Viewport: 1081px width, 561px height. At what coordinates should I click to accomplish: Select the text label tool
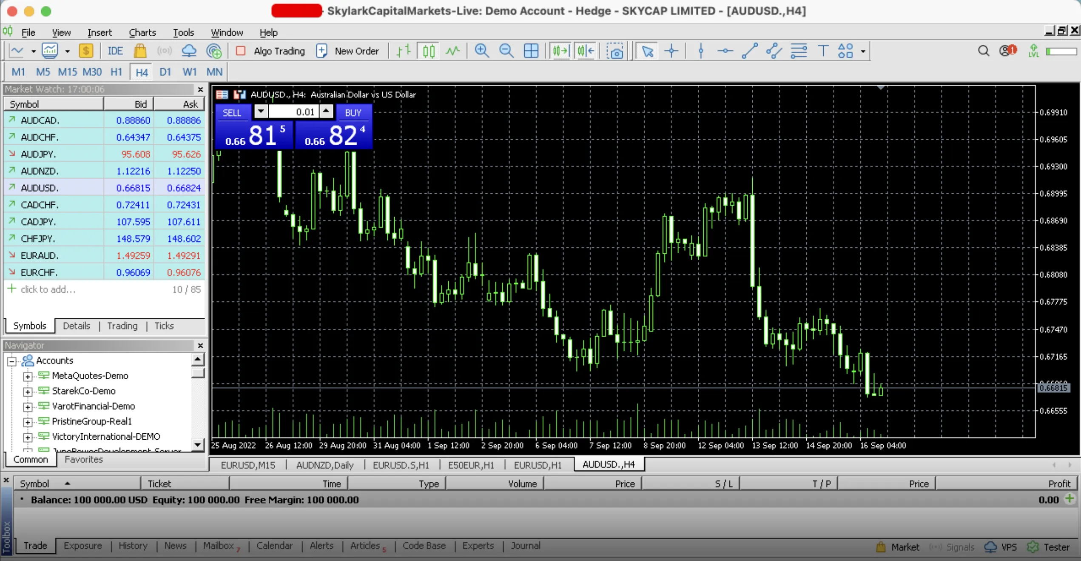(823, 51)
